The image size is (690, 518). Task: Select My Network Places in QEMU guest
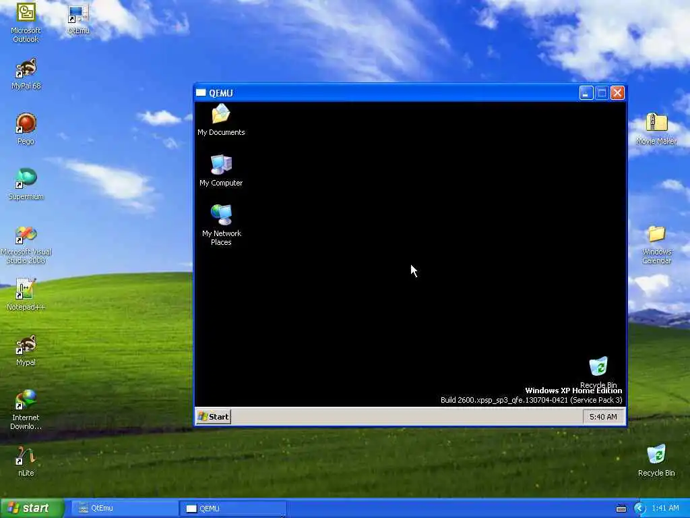point(221,225)
